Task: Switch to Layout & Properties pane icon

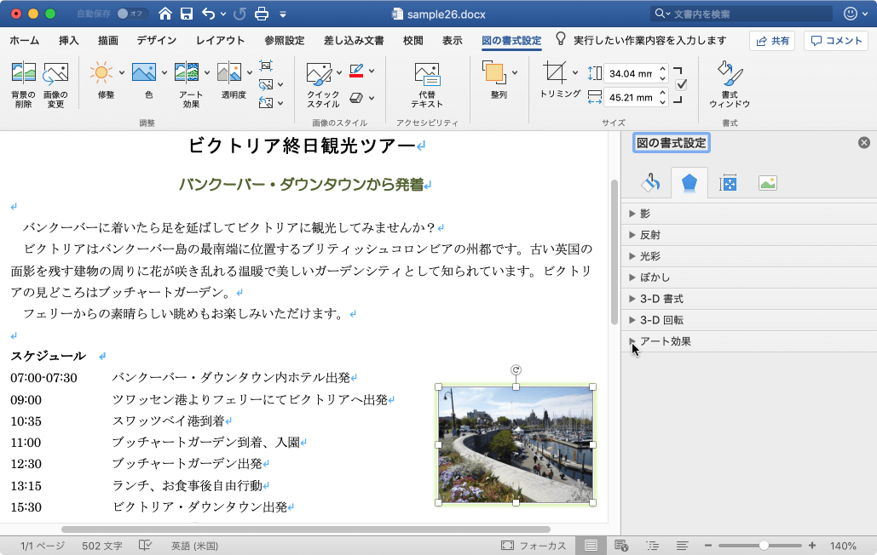Action: pos(728,182)
